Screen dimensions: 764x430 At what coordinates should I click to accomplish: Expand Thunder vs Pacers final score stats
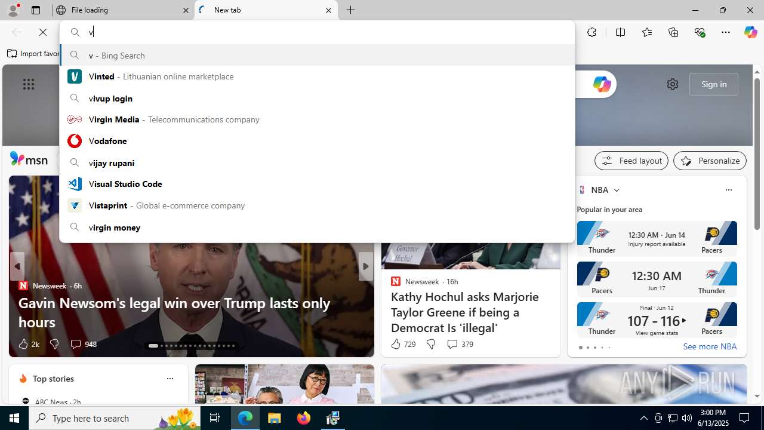click(657, 321)
